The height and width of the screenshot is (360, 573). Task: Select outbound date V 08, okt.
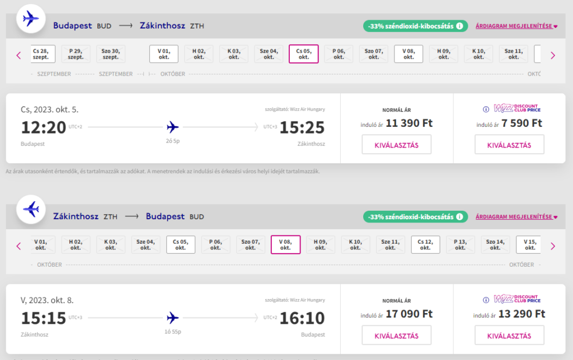coord(408,54)
